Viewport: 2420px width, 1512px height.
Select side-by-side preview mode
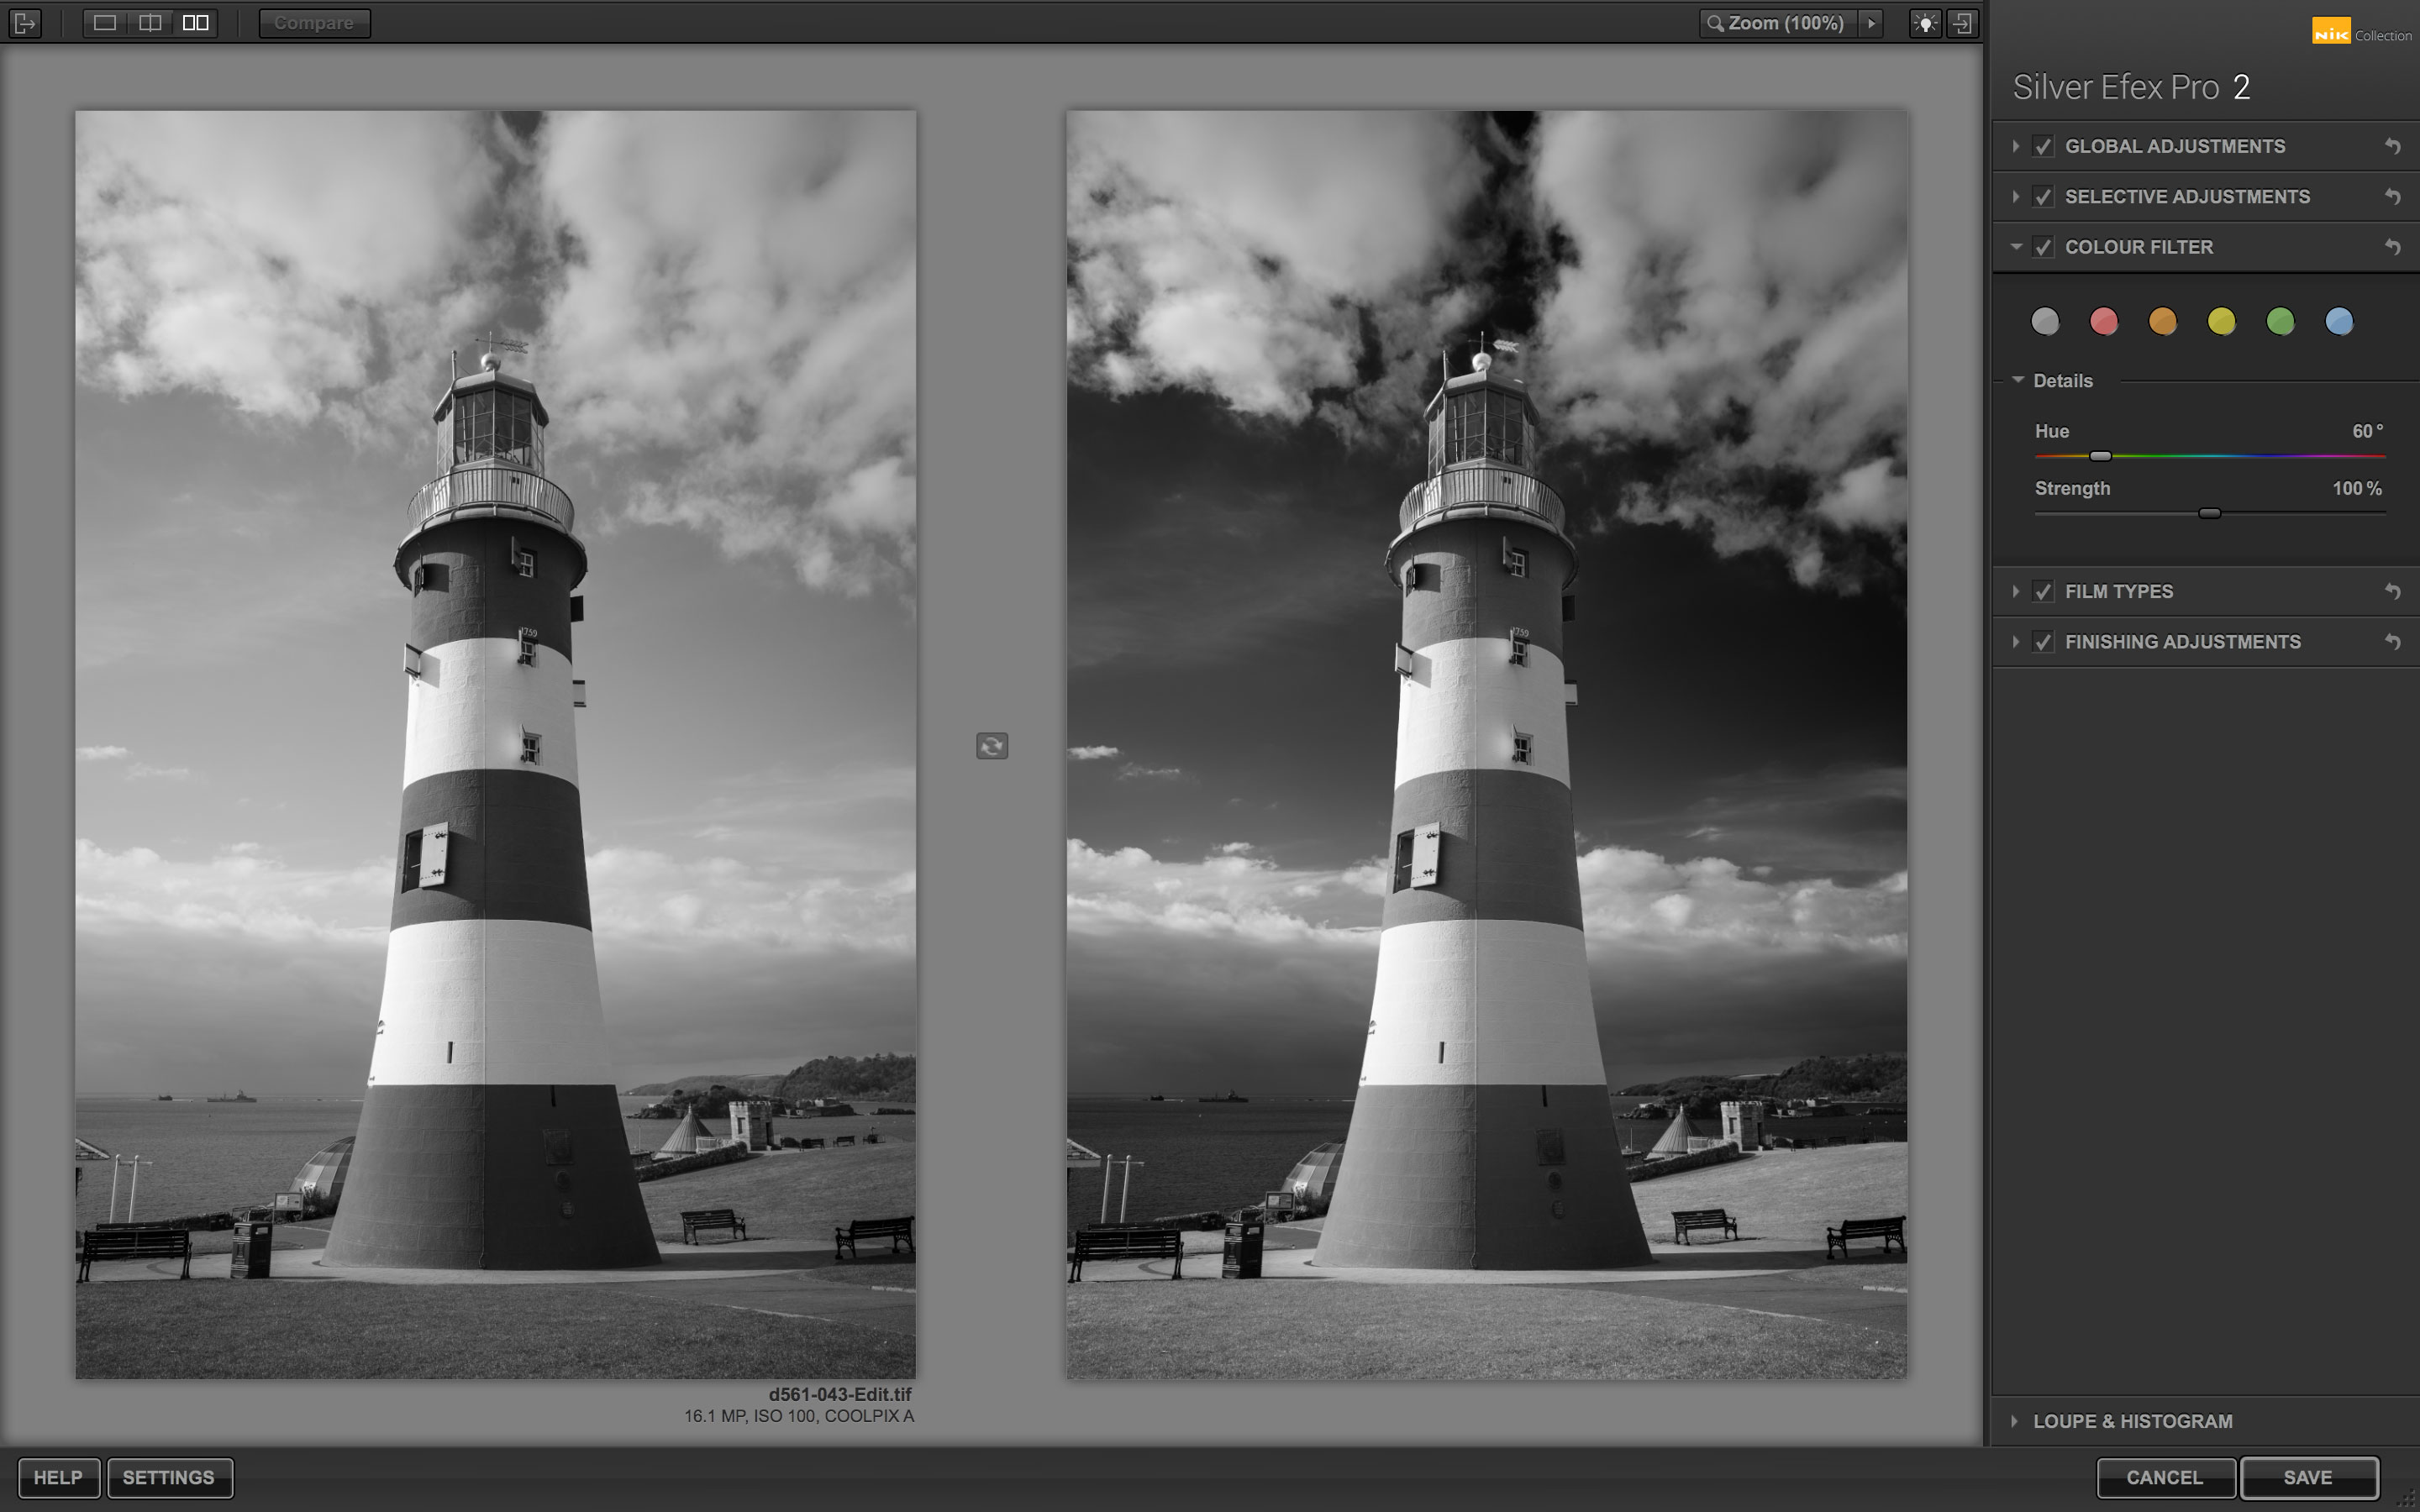click(x=196, y=23)
